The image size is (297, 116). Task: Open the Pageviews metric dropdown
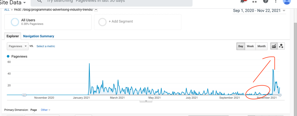tap(18, 46)
